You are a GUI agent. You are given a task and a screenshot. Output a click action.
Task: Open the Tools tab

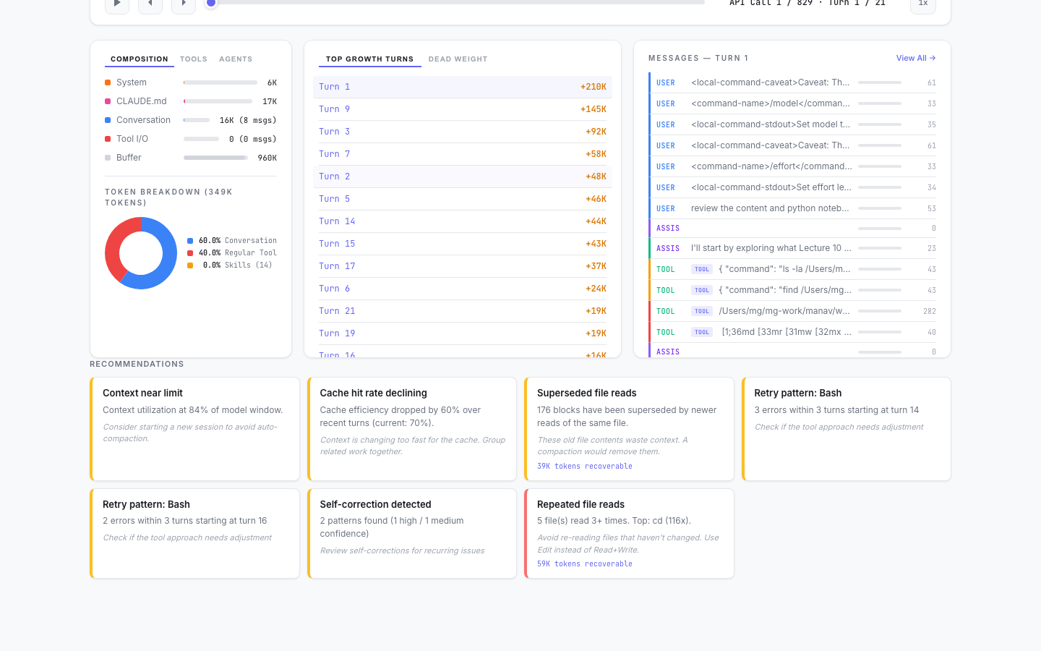194,59
